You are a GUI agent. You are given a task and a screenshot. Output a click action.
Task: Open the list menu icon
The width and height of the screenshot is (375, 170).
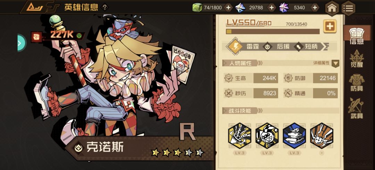click(348, 8)
